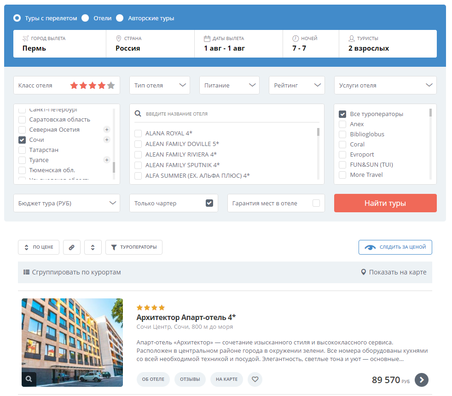The width and height of the screenshot is (452, 396).
Task: Select the Отели radio button
Action: [x=85, y=18]
